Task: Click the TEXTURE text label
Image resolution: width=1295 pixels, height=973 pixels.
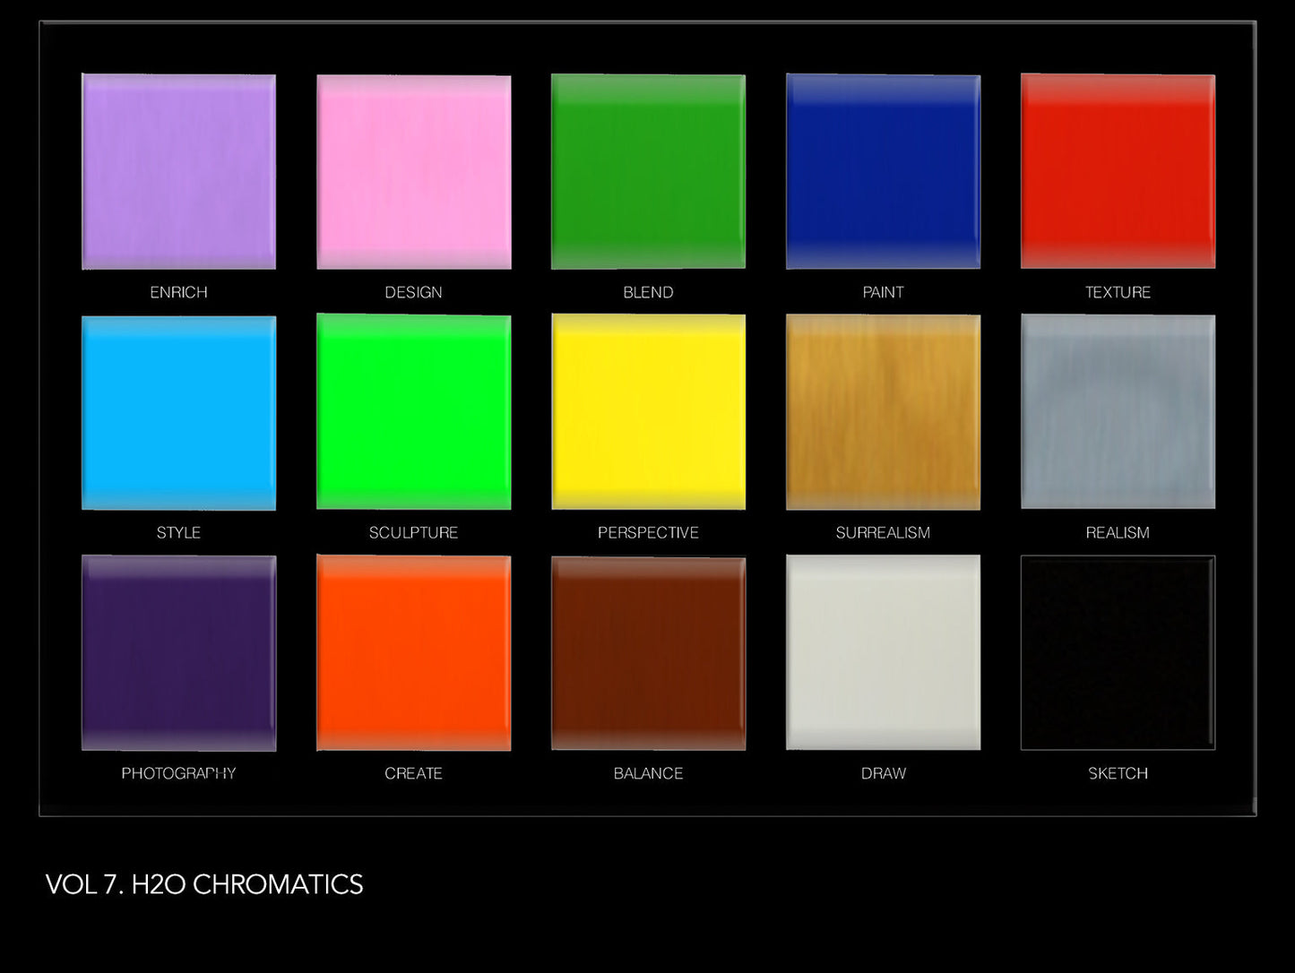Action: (x=1118, y=292)
